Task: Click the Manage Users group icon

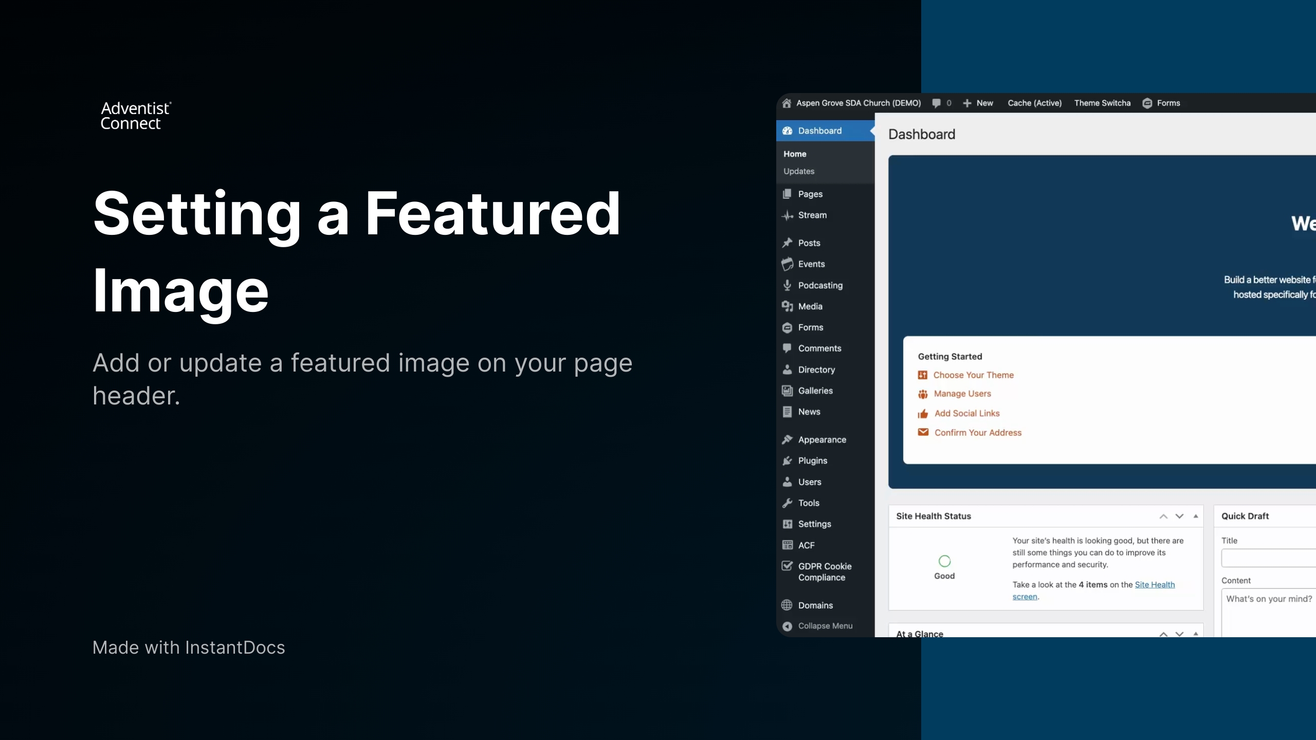Action: pyautogui.click(x=923, y=394)
